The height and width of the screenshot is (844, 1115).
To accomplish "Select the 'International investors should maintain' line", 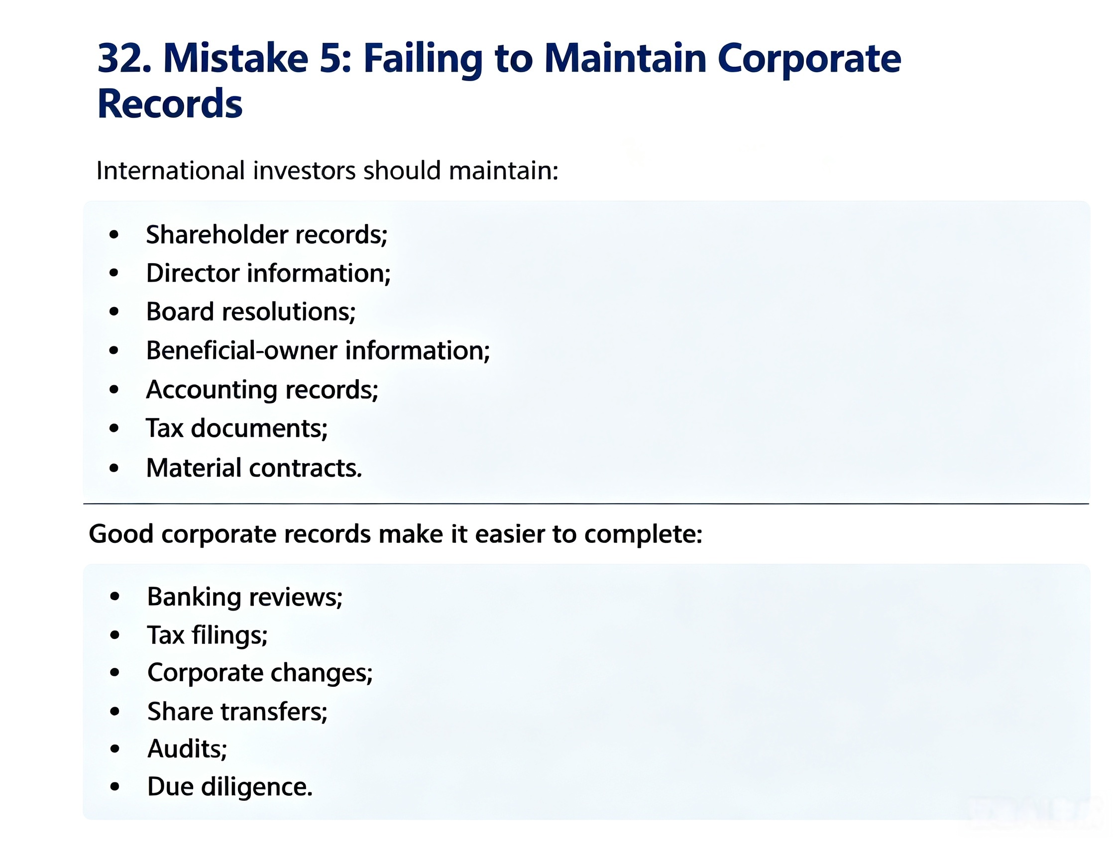I will click(327, 170).
